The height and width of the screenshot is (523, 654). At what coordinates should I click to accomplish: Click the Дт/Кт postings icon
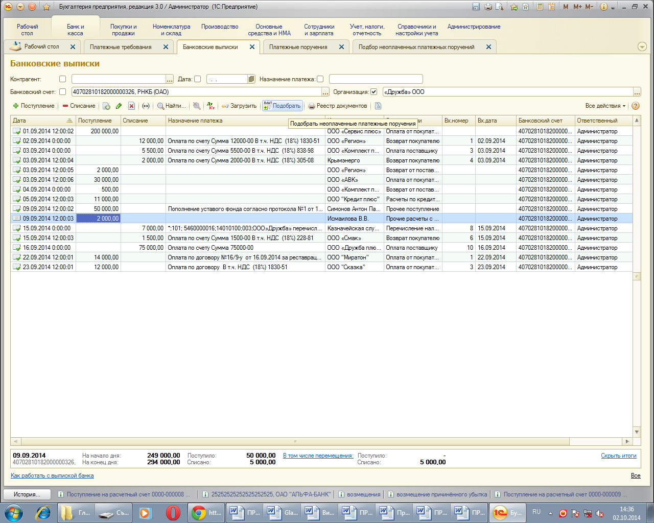coord(211,106)
